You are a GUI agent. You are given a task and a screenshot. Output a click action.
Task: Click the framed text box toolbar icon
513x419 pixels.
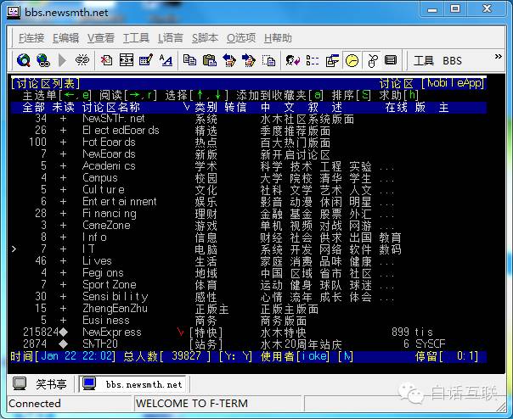(x=127, y=60)
